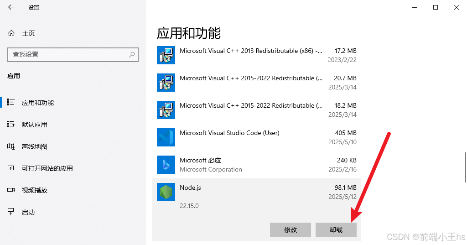Select the 应用和功能 list icon
This screenshot has height=245, width=467.
[11, 103]
